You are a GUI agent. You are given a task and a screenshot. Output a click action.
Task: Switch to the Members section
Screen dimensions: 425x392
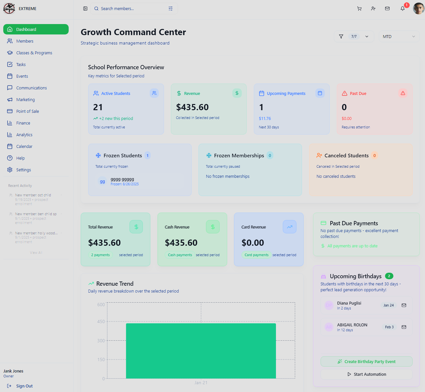24,41
